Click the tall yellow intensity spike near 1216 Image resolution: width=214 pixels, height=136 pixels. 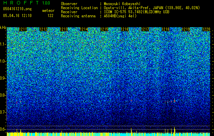[131, 132]
